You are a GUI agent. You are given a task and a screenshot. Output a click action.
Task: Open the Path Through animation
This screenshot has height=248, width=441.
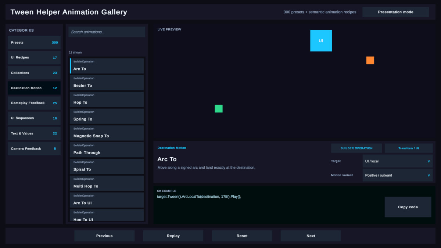point(107,150)
